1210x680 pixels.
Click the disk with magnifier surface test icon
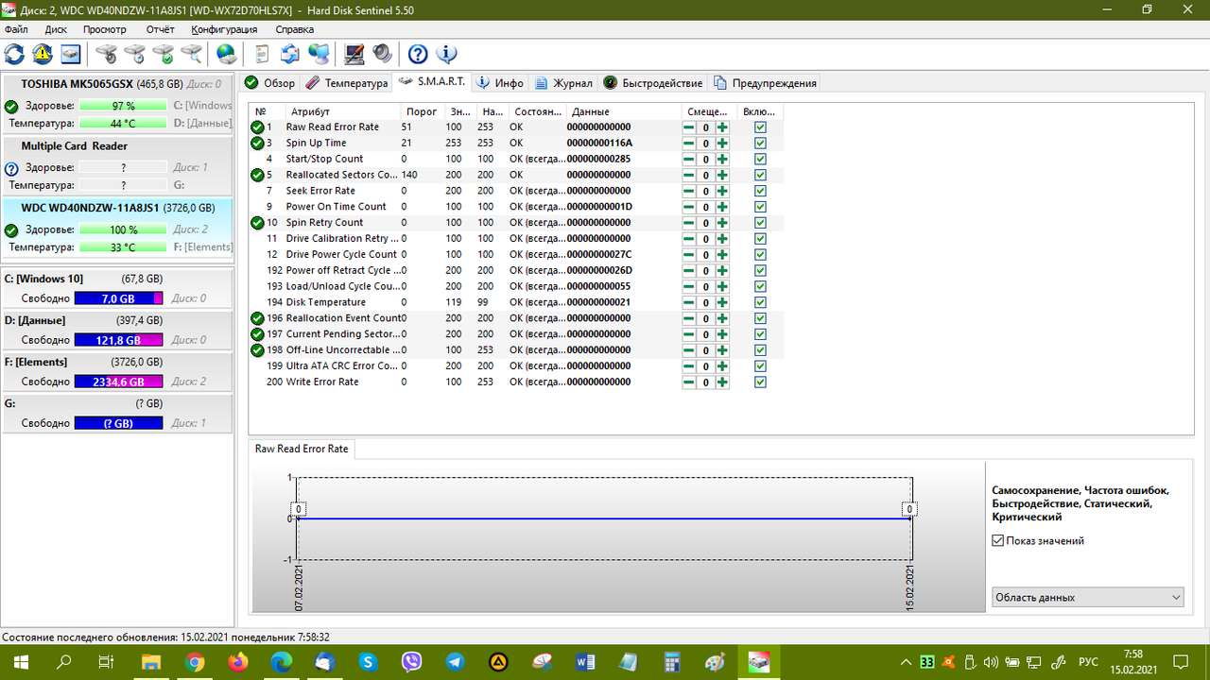click(x=191, y=54)
